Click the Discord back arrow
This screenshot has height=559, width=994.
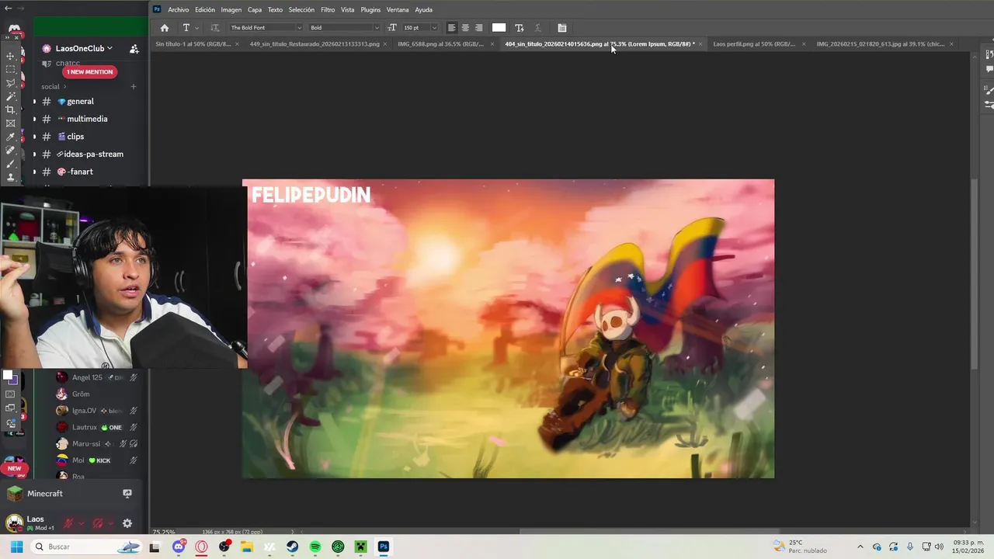[8, 8]
